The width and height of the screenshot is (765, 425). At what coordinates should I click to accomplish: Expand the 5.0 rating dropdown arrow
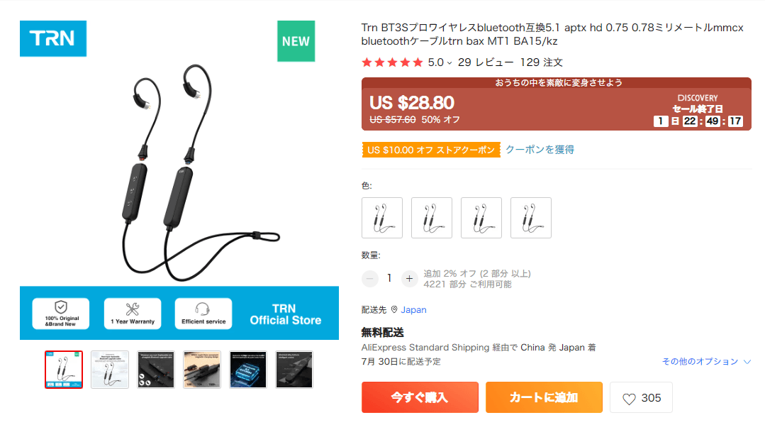[x=449, y=63]
